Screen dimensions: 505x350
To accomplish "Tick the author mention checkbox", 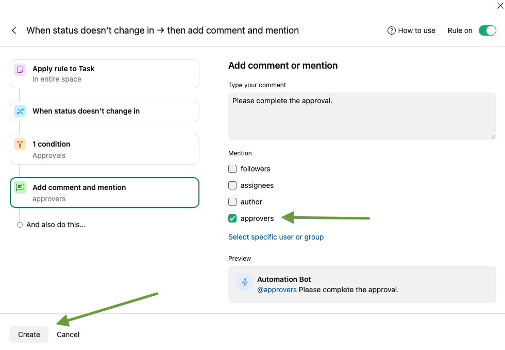I will [x=232, y=202].
